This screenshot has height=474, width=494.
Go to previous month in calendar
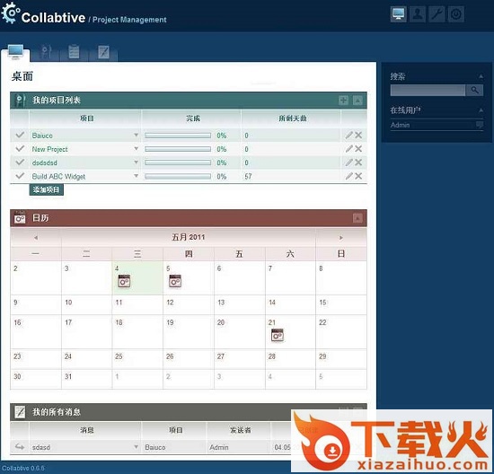pos(36,238)
